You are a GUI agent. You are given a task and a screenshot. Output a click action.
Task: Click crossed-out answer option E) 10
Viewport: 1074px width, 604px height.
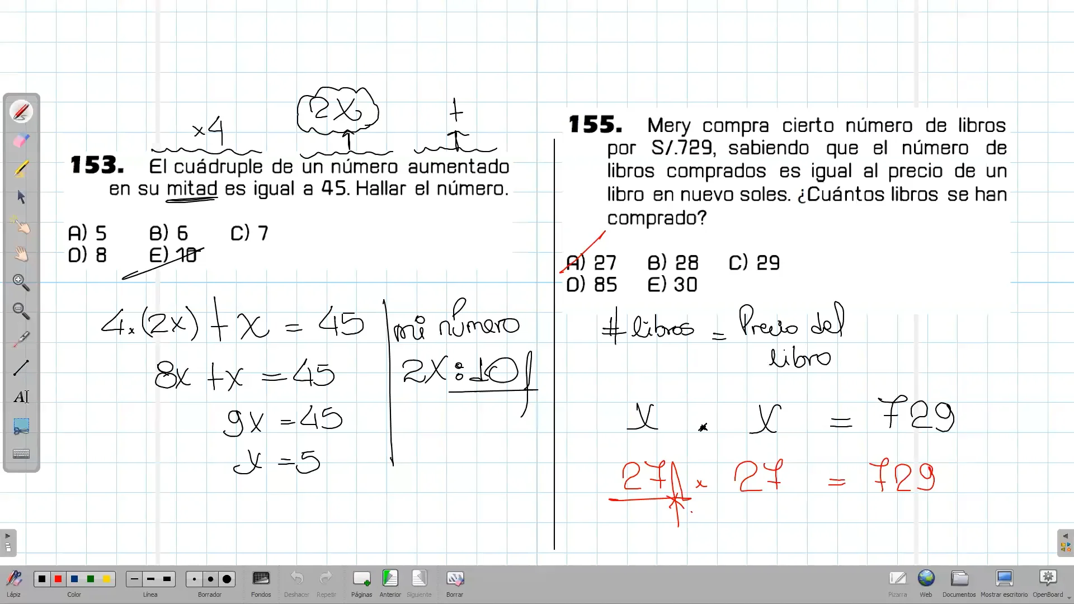[x=173, y=256]
